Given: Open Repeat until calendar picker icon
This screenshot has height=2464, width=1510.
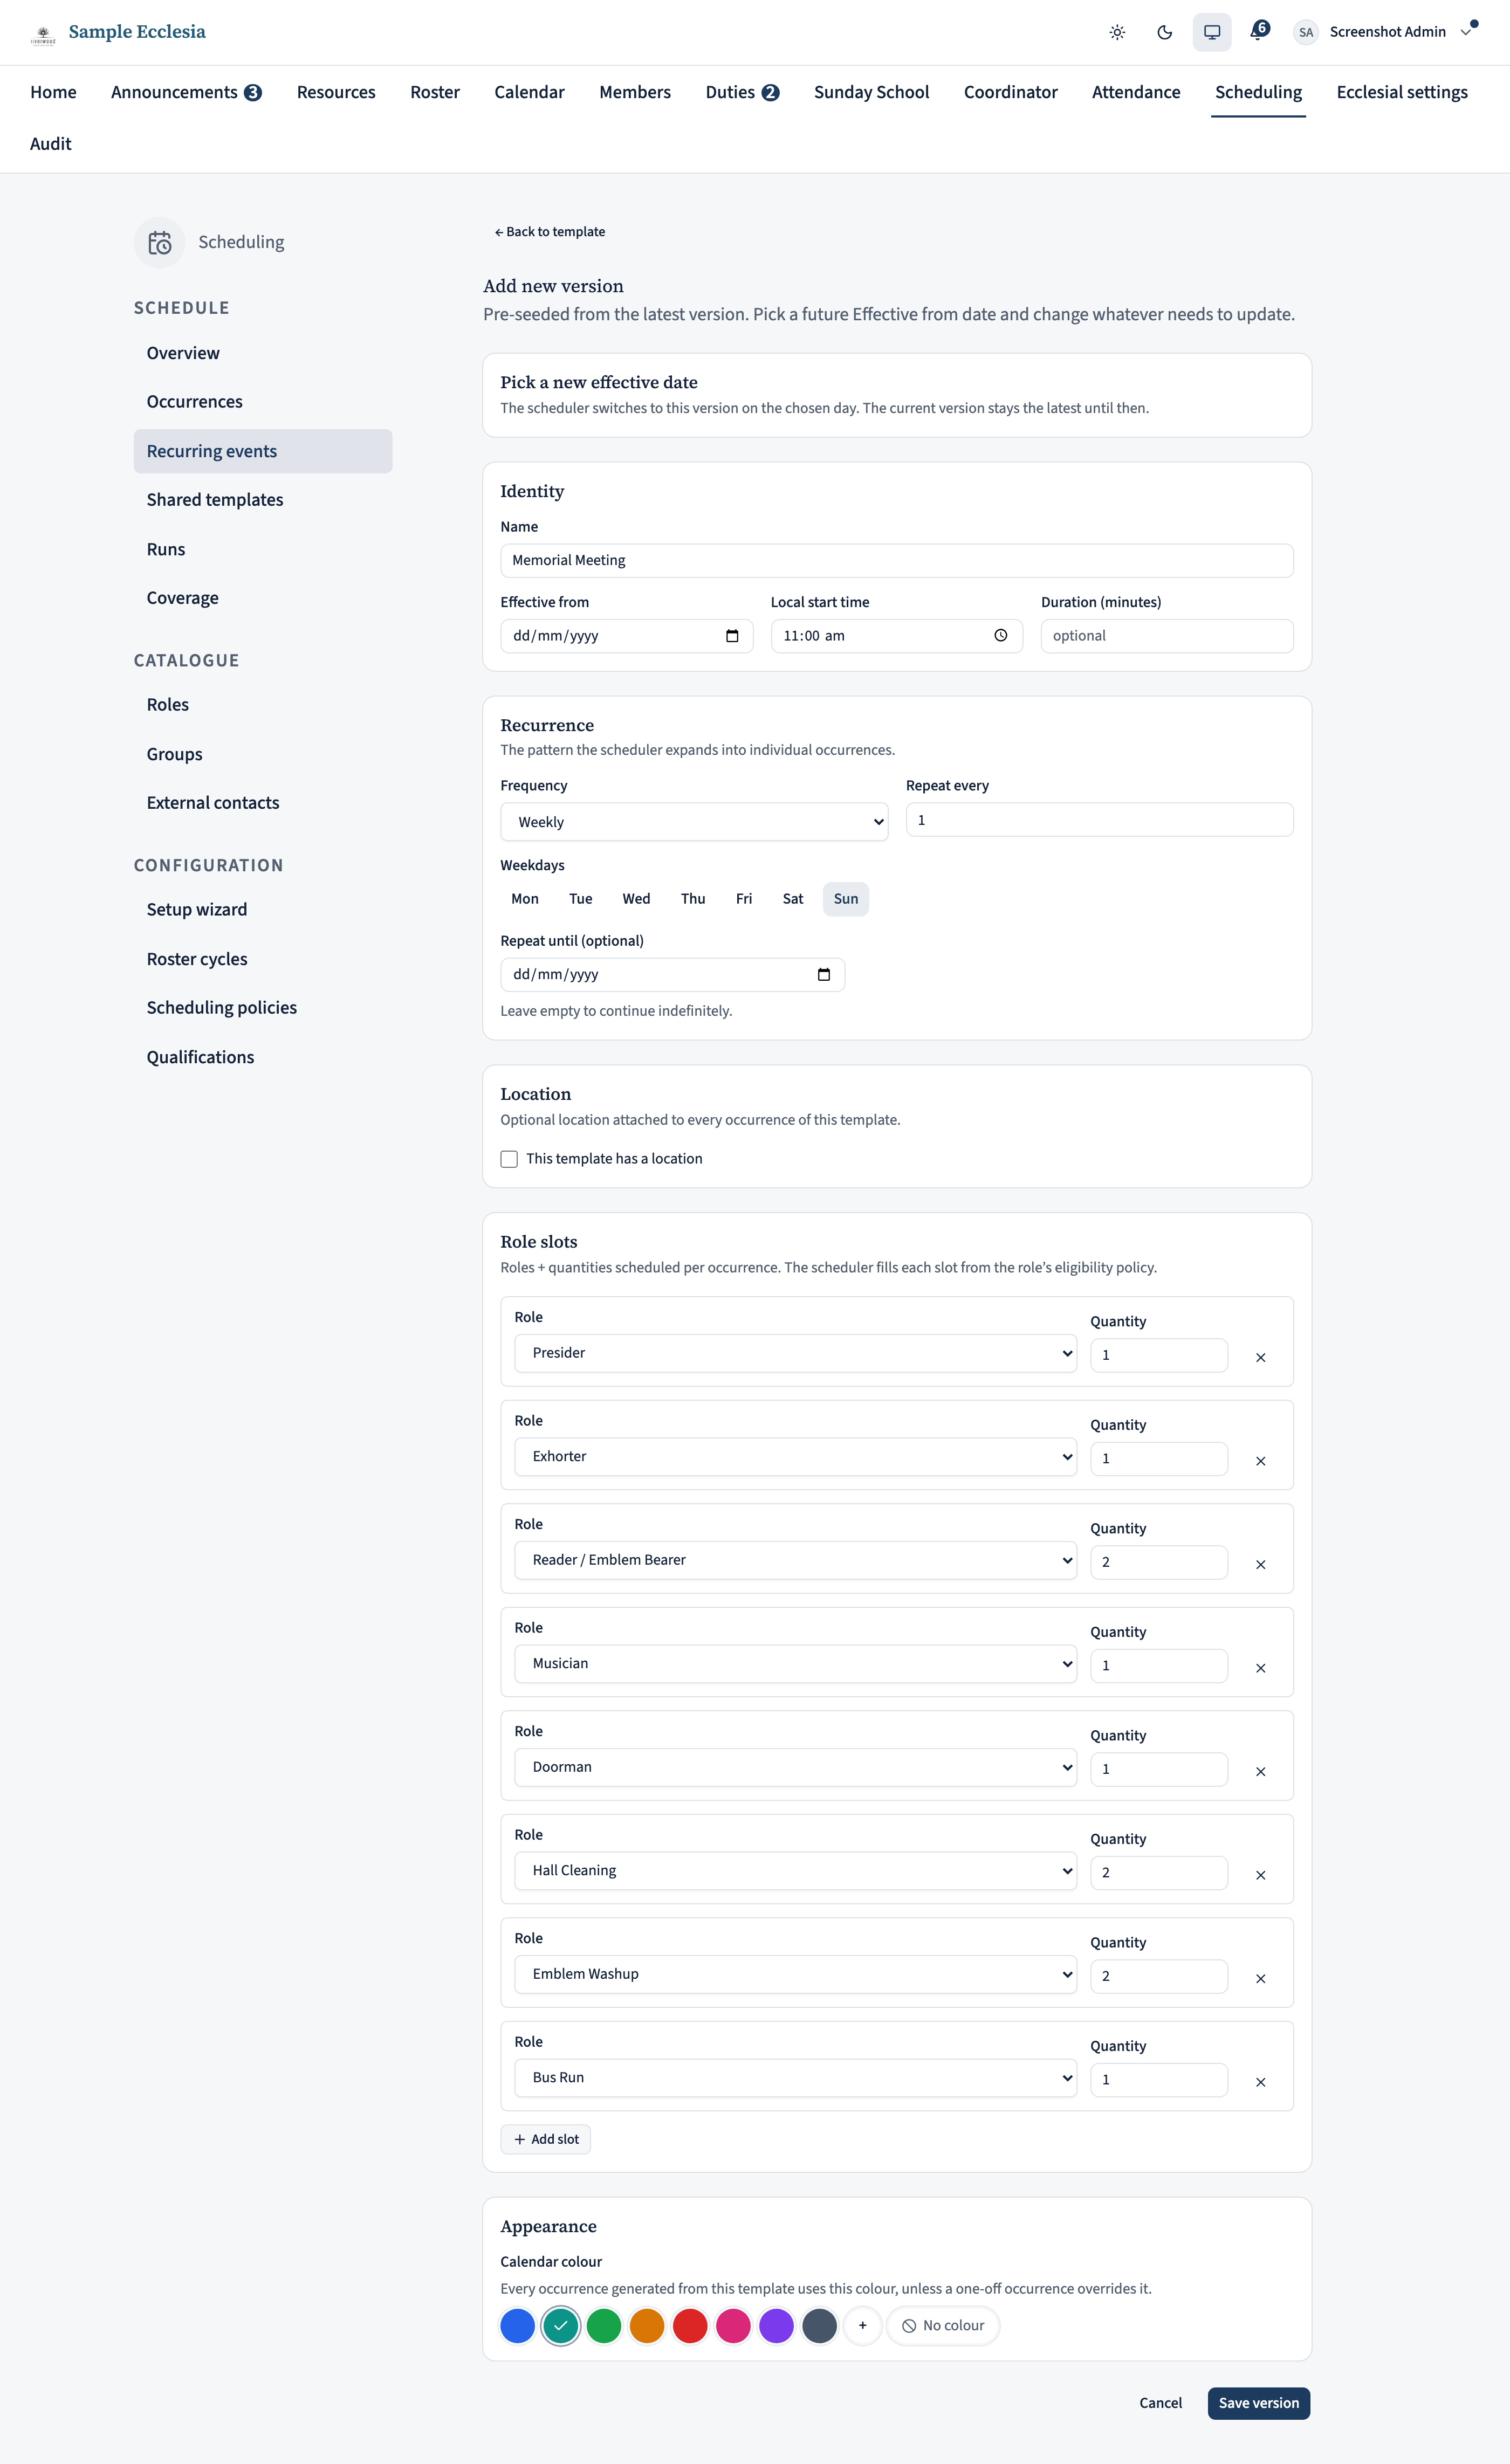Looking at the screenshot, I should tap(823, 975).
